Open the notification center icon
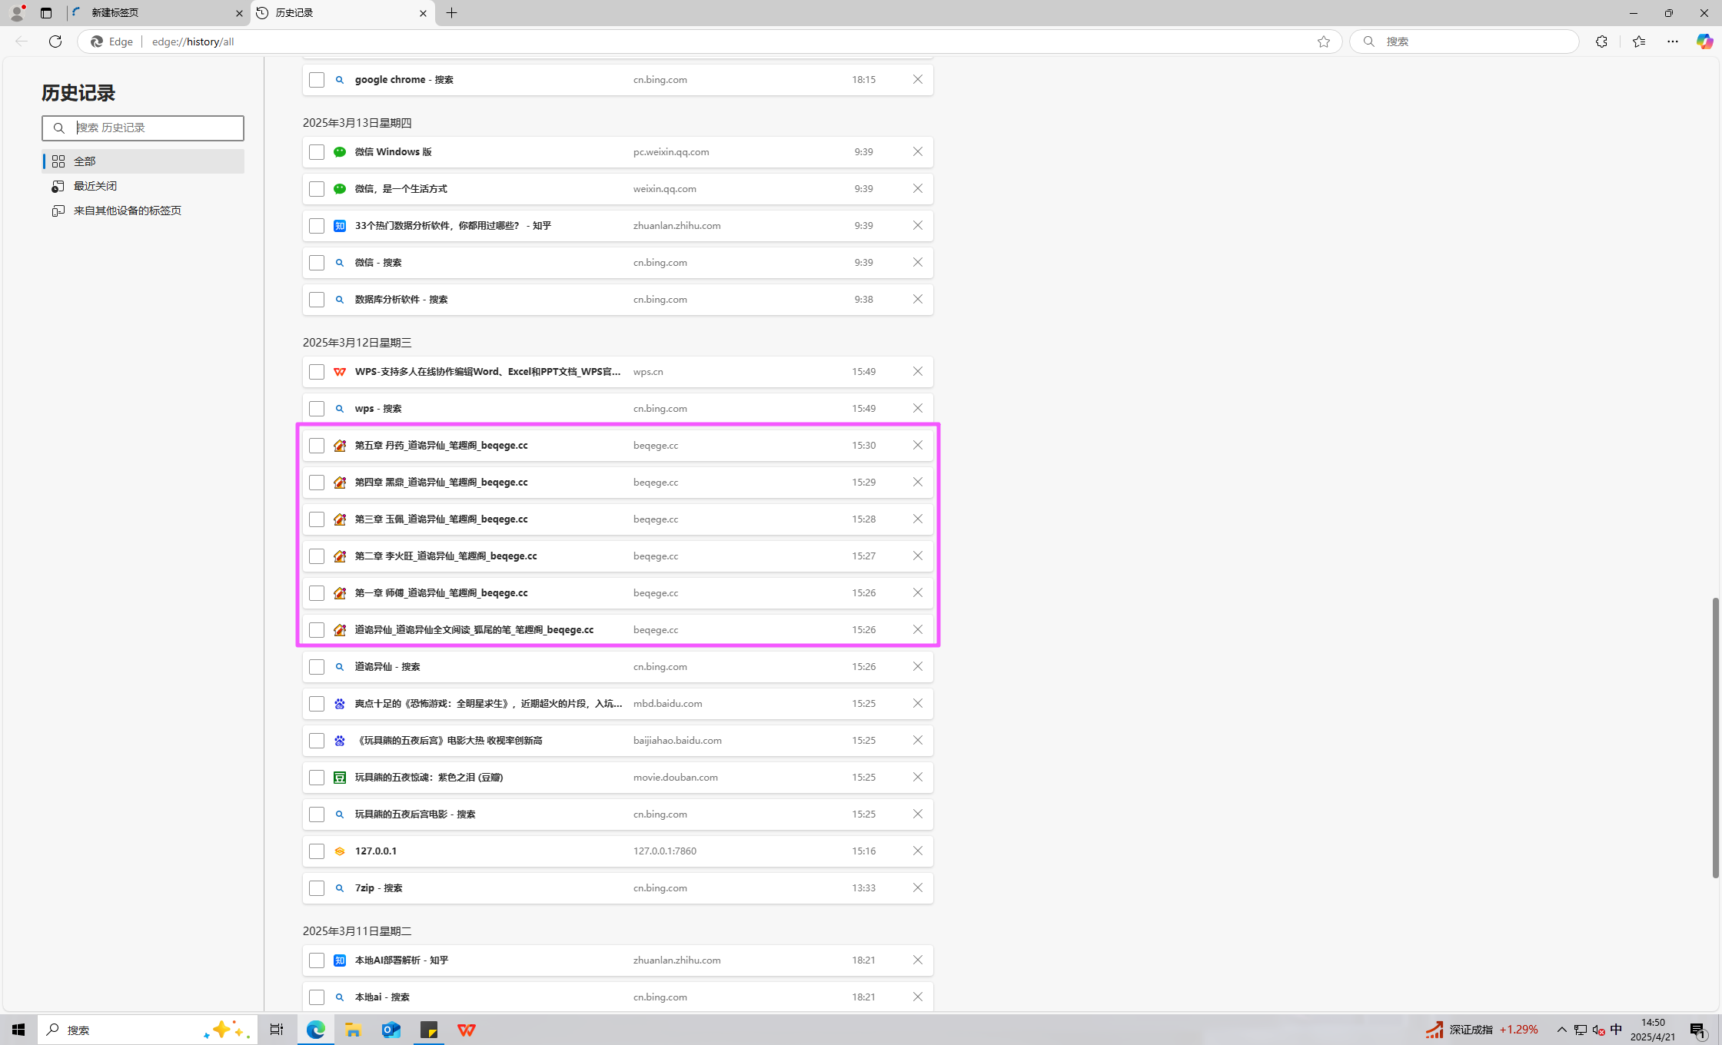The width and height of the screenshot is (1722, 1045). coord(1698,1030)
